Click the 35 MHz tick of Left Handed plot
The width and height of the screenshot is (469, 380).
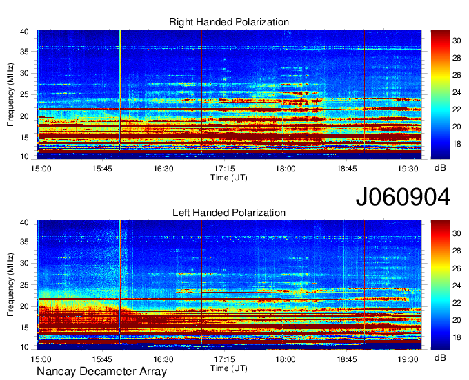25,242
